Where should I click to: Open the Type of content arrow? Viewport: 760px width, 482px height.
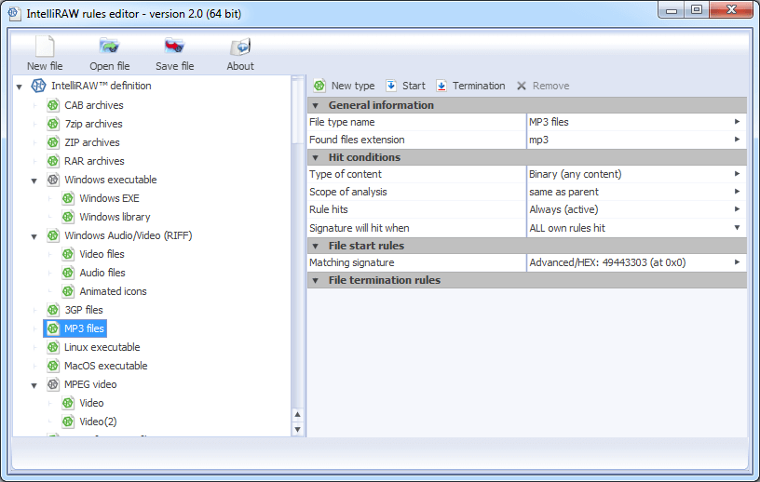pos(737,174)
